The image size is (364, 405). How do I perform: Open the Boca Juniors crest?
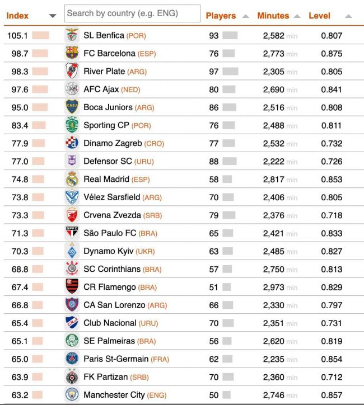(72, 107)
